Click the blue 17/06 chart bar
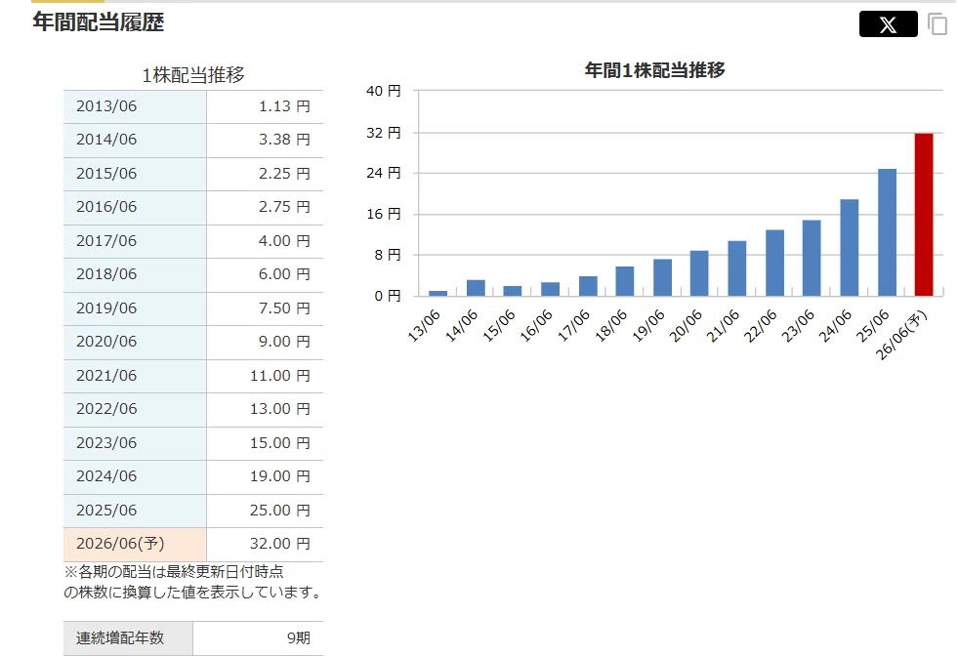The image size is (958, 656). click(588, 286)
